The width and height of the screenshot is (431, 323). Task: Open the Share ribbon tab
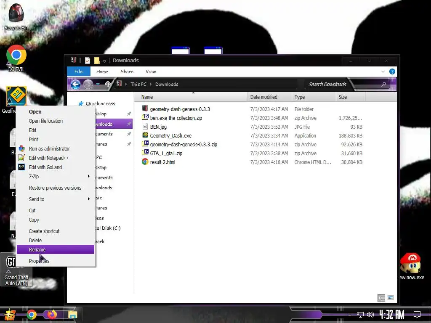(x=127, y=71)
